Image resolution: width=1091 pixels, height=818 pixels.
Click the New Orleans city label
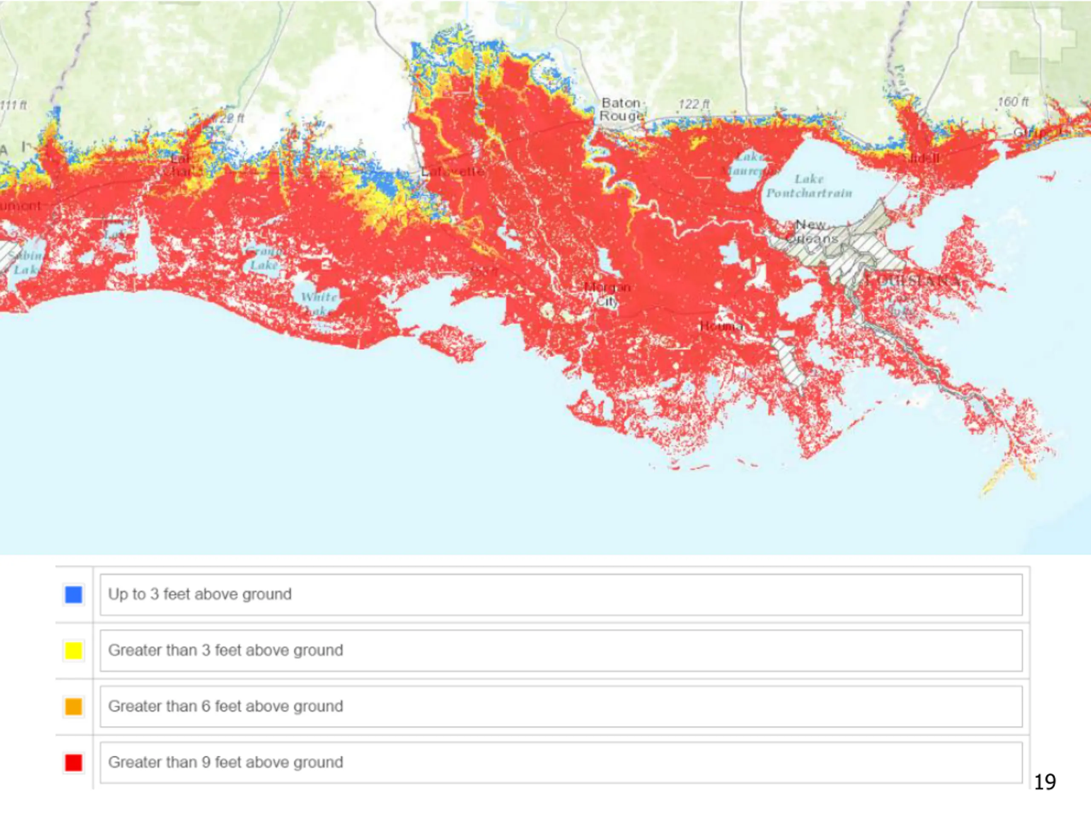(x=811, y=232)
